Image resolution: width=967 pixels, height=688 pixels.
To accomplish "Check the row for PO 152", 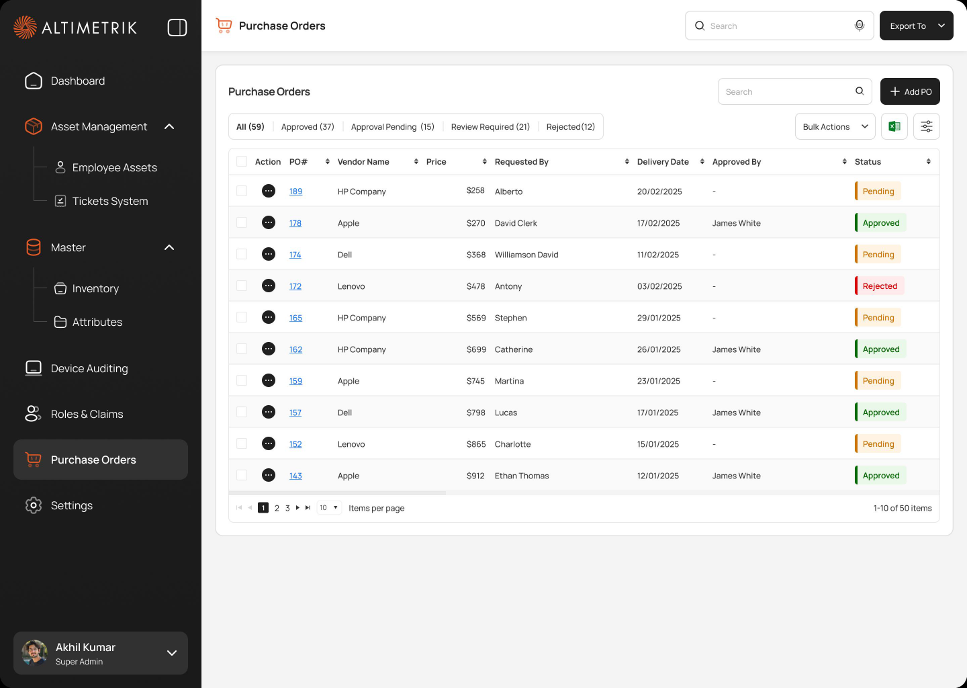I will 242,443.
